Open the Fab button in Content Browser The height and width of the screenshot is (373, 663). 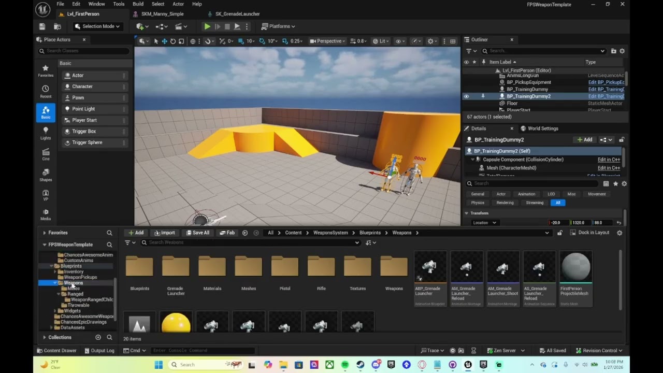pyautogui.click(x=227, y=233)
